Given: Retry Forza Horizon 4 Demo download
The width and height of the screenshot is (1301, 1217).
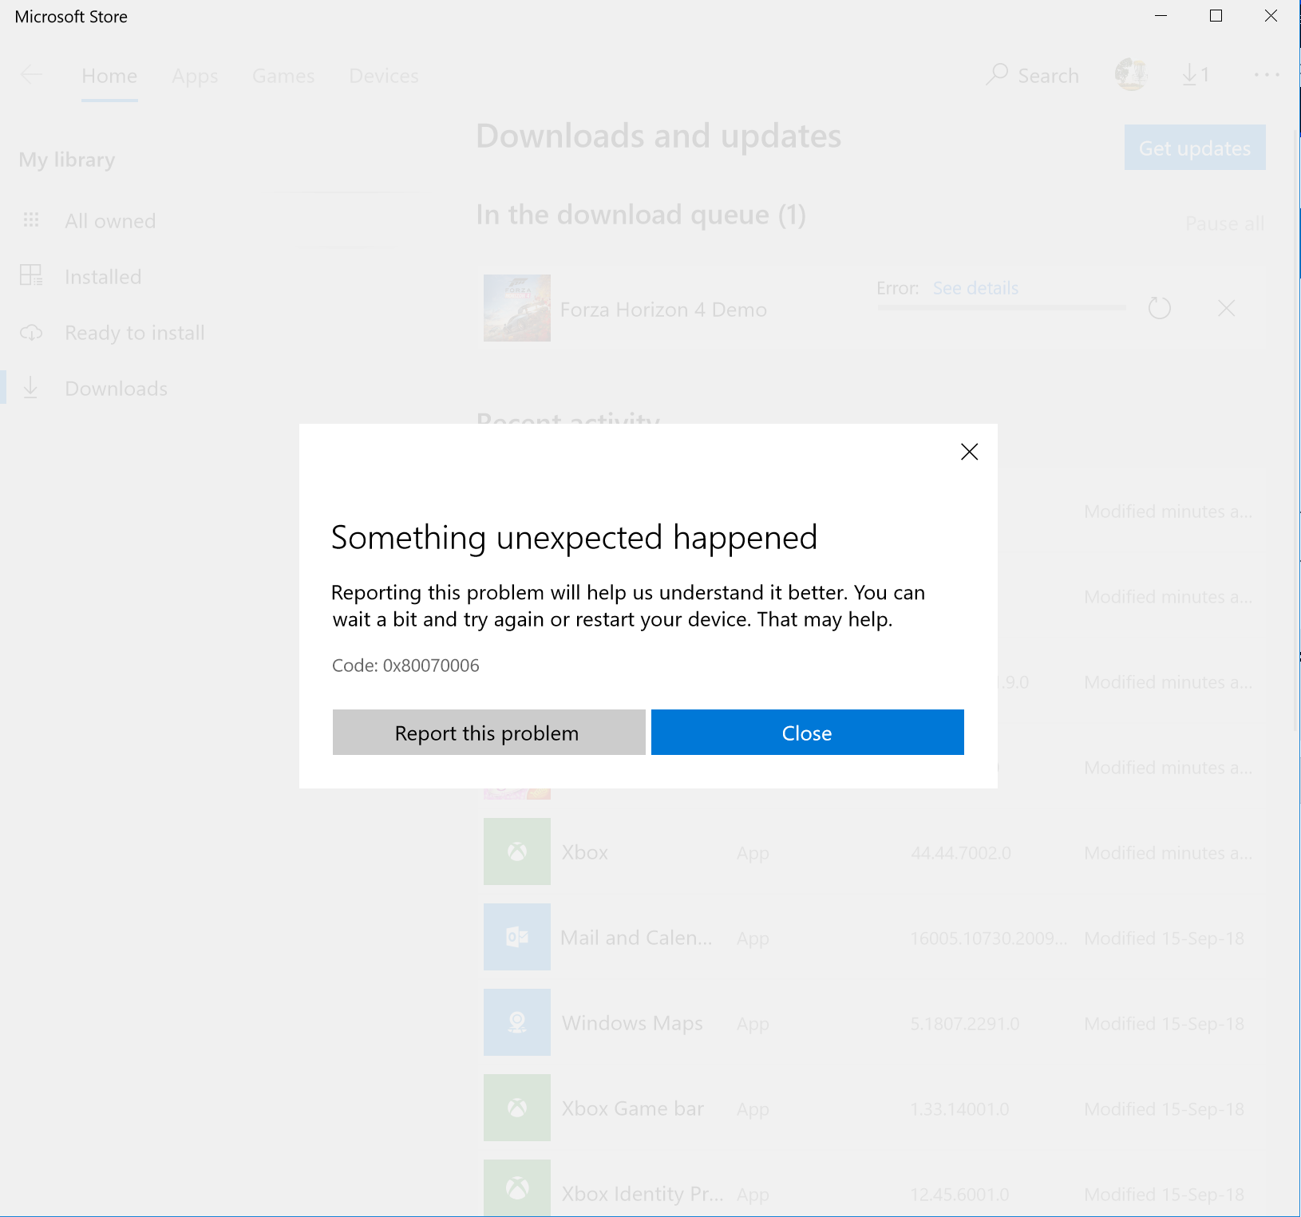Looking at the screenshot, I should click(x=1159, y=308).
